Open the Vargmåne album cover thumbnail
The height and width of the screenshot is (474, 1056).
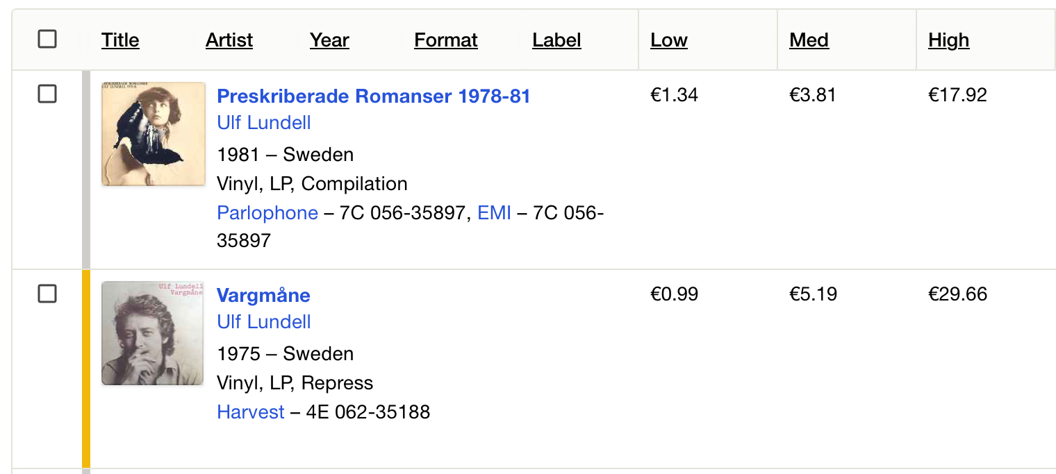click(x=153, y=333)
